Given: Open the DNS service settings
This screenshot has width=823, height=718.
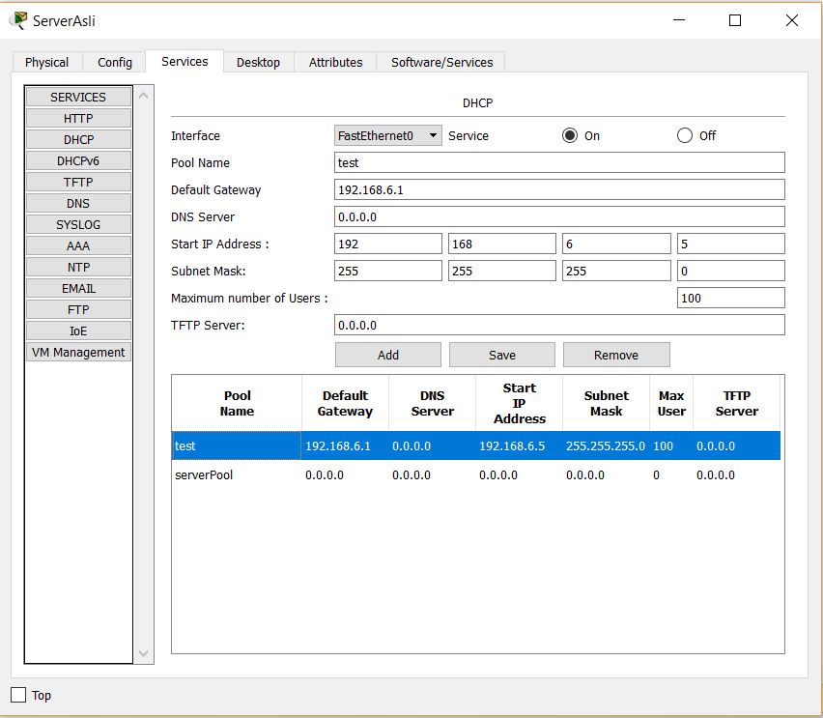Looking at the screenshot, I should click(x=77, y=203).
